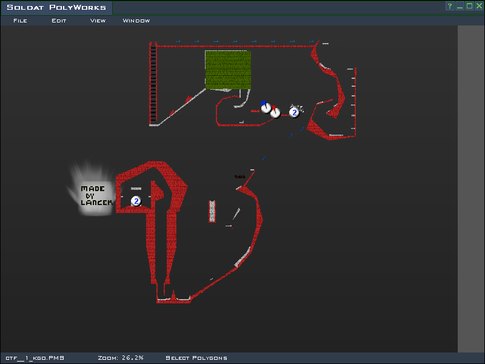This screenshot has height=364, width=485.
Task: Click the Zoom 26.2% status text
Action: (121, 358)
